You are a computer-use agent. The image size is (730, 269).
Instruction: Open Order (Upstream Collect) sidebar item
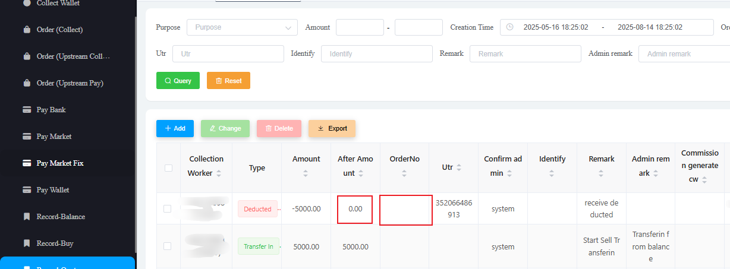click(73, 56)
